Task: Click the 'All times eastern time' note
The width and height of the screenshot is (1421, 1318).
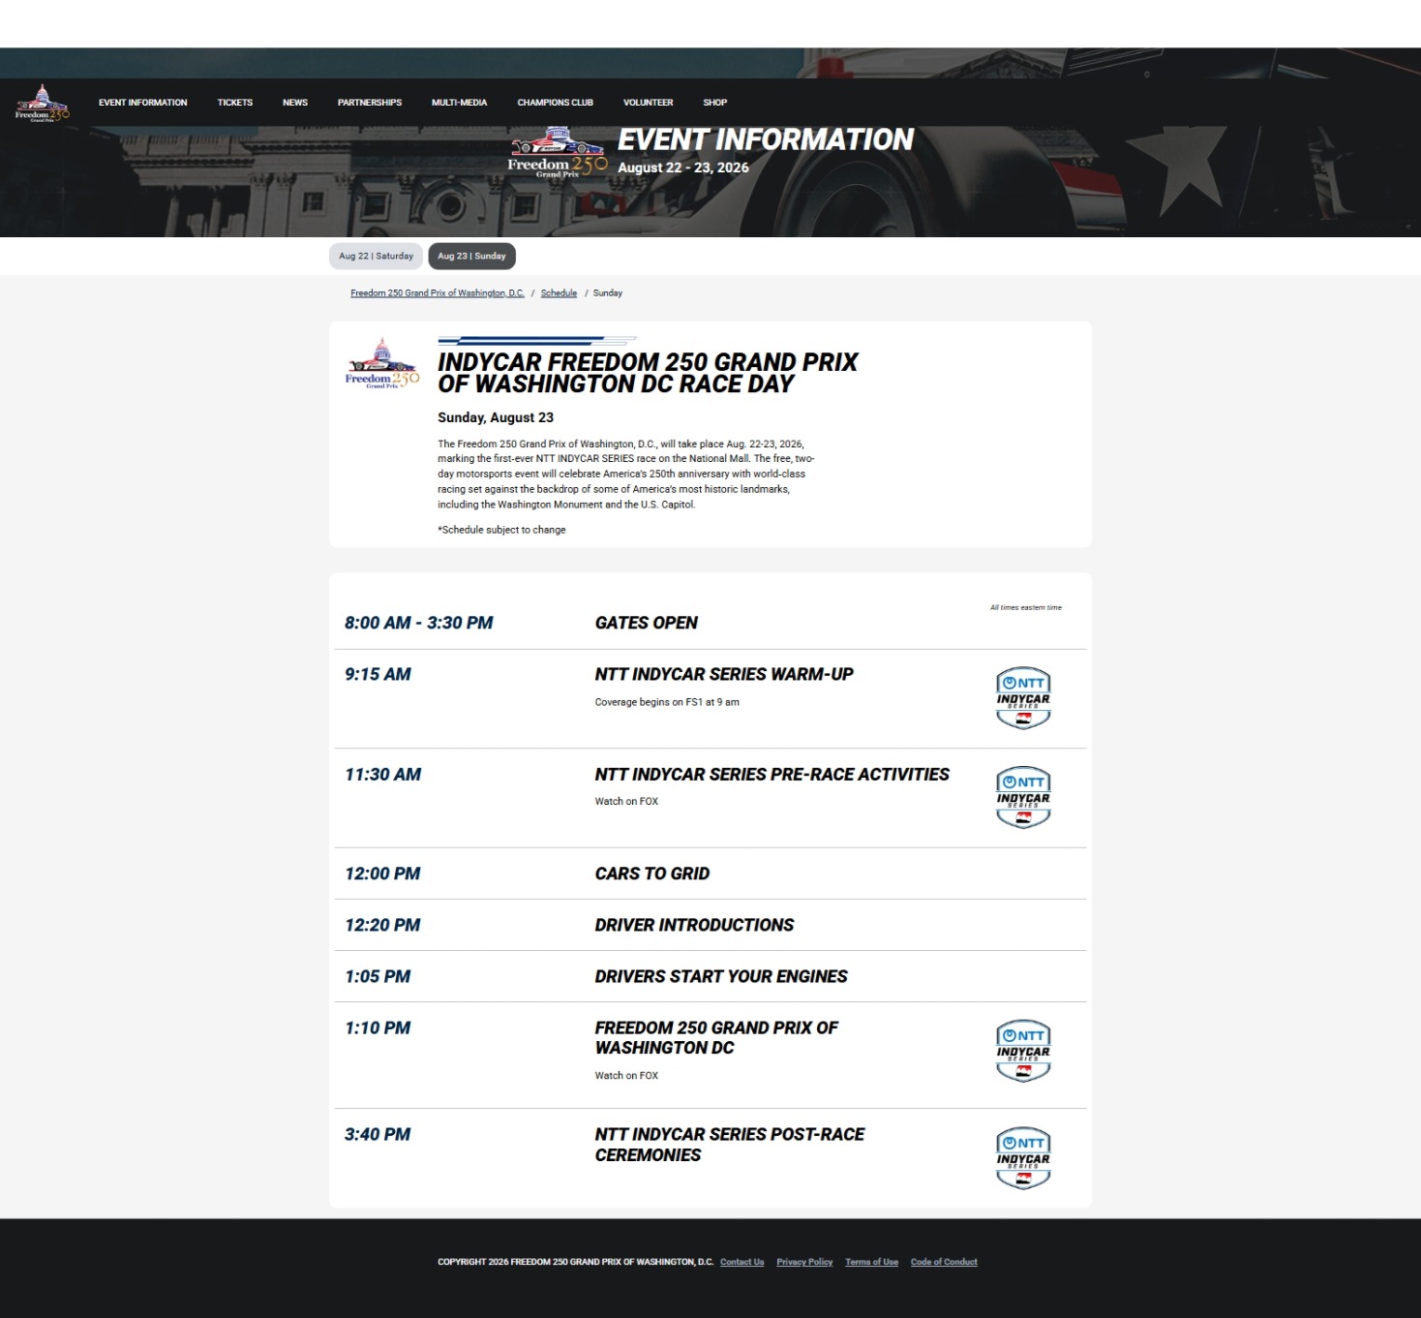Action: [1026, 607]
